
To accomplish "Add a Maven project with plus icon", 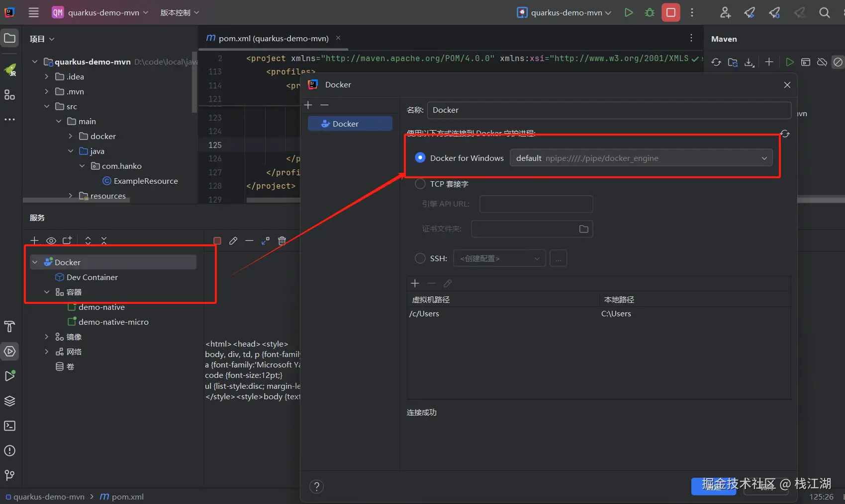I will click(x=769, y=62).
